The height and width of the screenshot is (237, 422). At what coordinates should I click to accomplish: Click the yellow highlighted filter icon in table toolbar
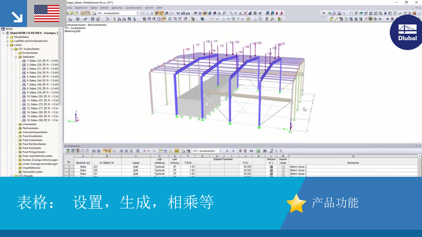coord(176,151)
